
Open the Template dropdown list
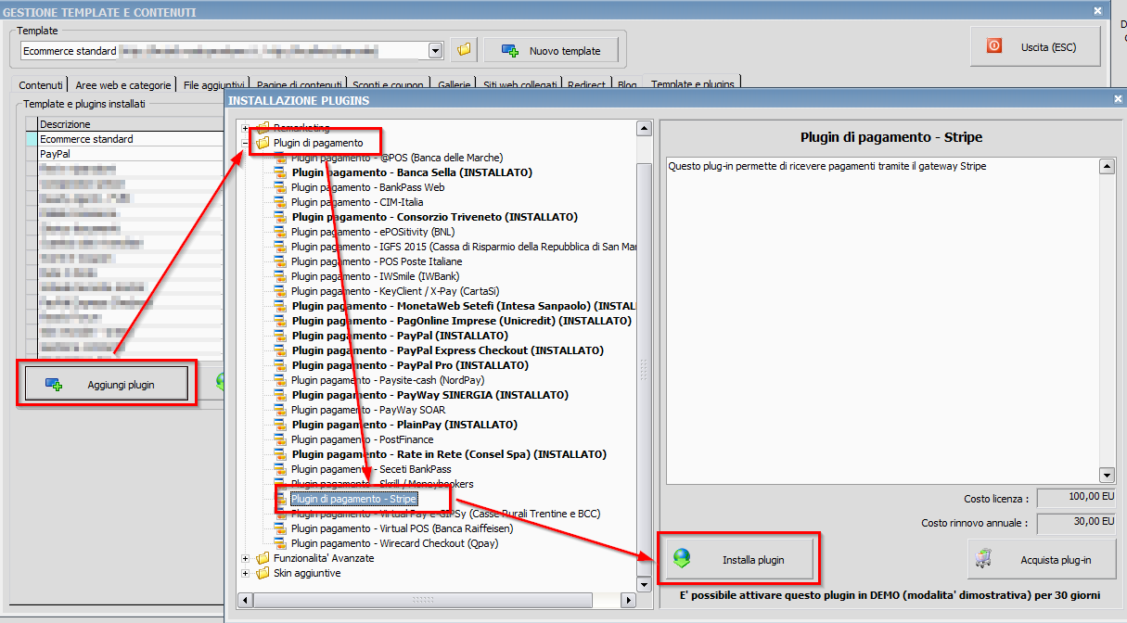point(435,50)
